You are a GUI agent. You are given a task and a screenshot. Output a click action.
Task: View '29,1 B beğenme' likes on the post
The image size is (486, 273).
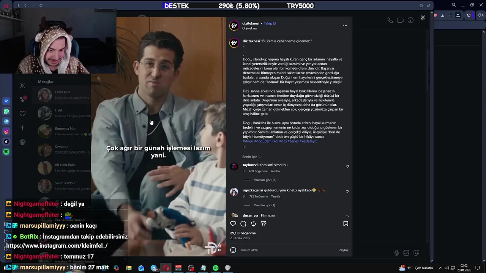point(243,233)
